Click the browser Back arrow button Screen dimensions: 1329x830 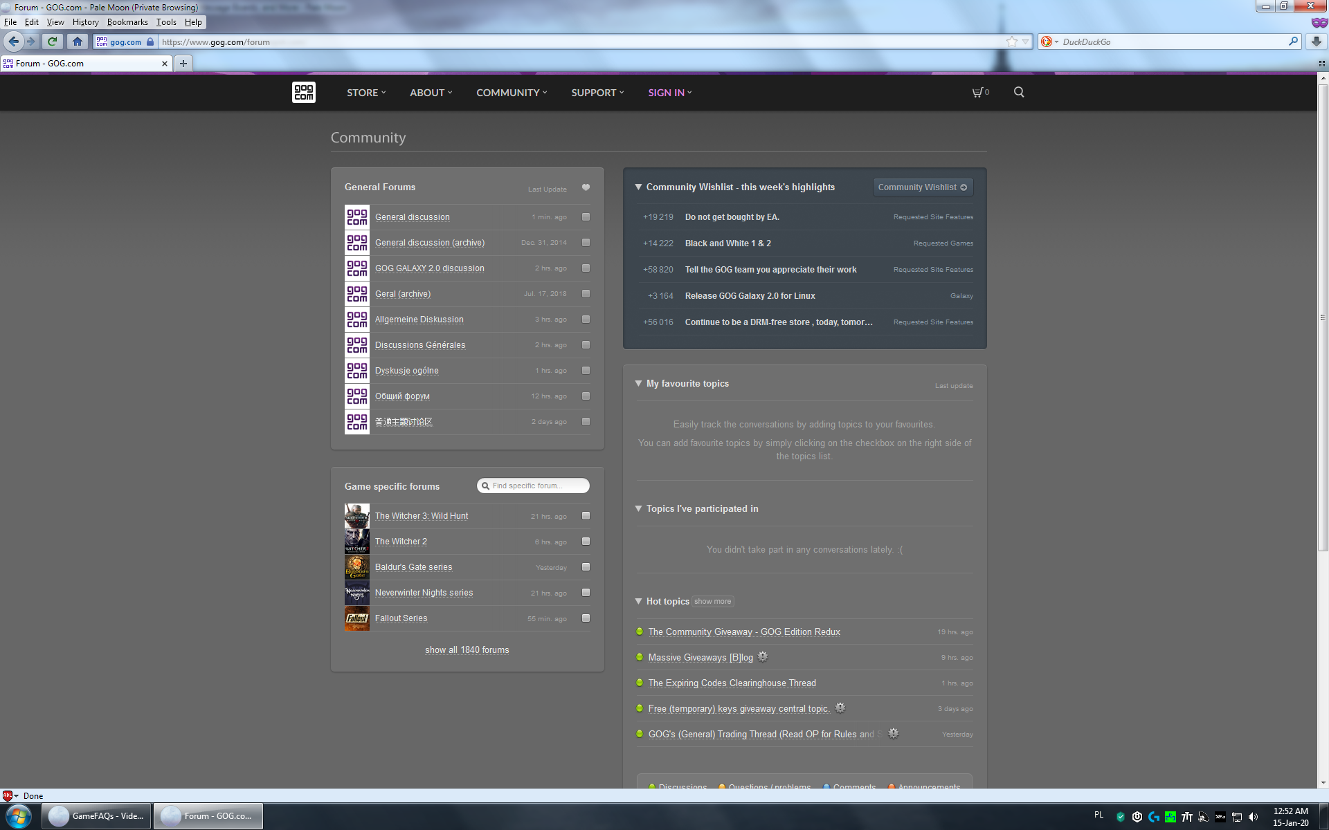(13, 41)
